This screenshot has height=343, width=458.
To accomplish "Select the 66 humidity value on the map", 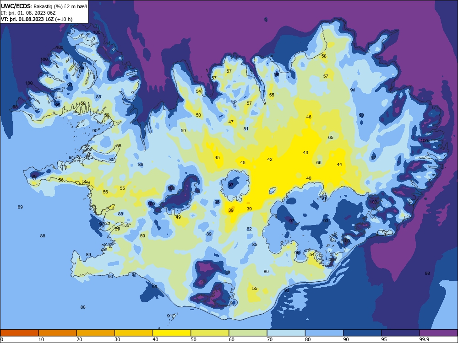I will point(319,163).
